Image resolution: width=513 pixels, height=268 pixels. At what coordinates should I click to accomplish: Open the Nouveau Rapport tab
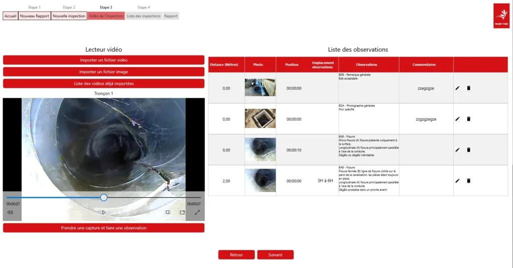35,16
